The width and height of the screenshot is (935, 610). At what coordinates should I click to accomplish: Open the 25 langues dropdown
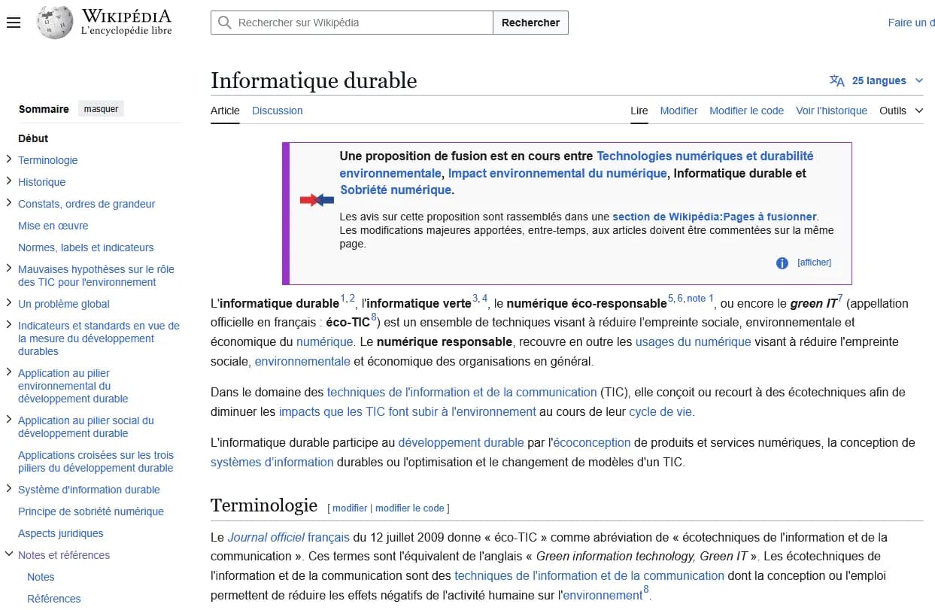click(x=877, y=80)
